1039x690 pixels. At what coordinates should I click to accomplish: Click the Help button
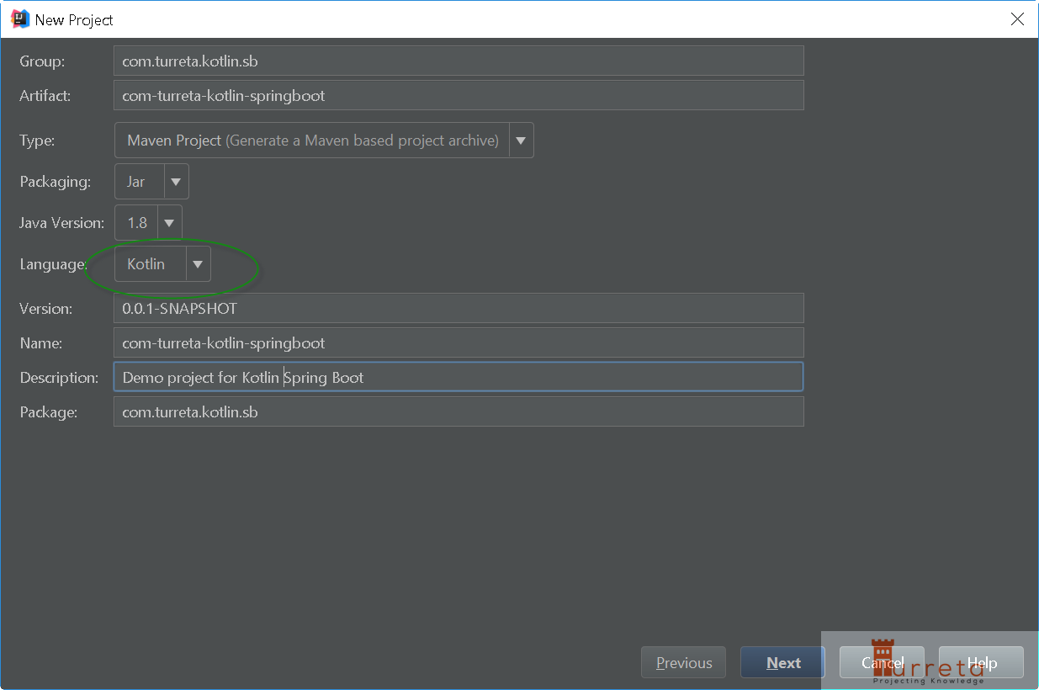coord(981,662)
